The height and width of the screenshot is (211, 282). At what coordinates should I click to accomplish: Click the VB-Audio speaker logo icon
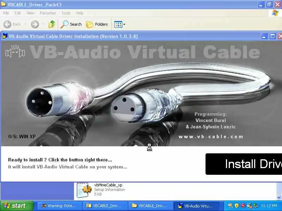[15, 51]
